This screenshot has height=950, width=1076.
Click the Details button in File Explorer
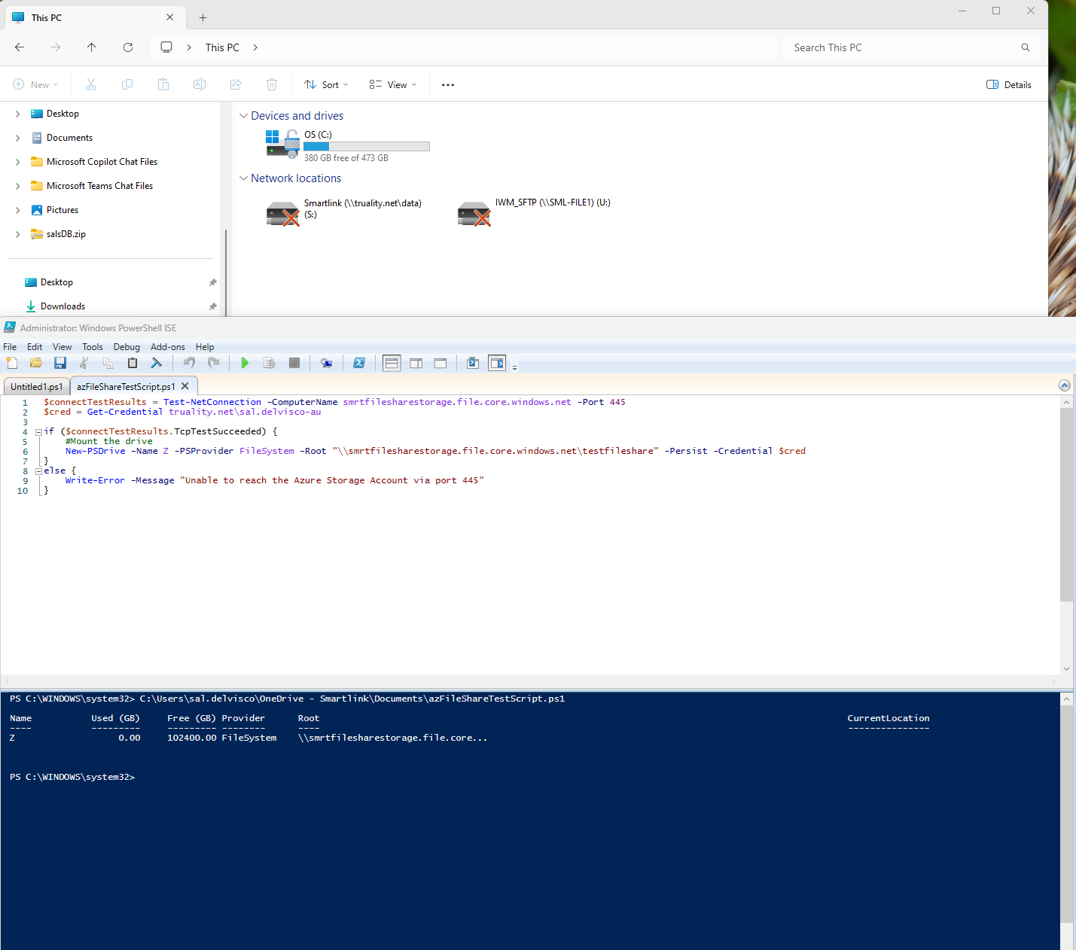tap(1008, 84)
